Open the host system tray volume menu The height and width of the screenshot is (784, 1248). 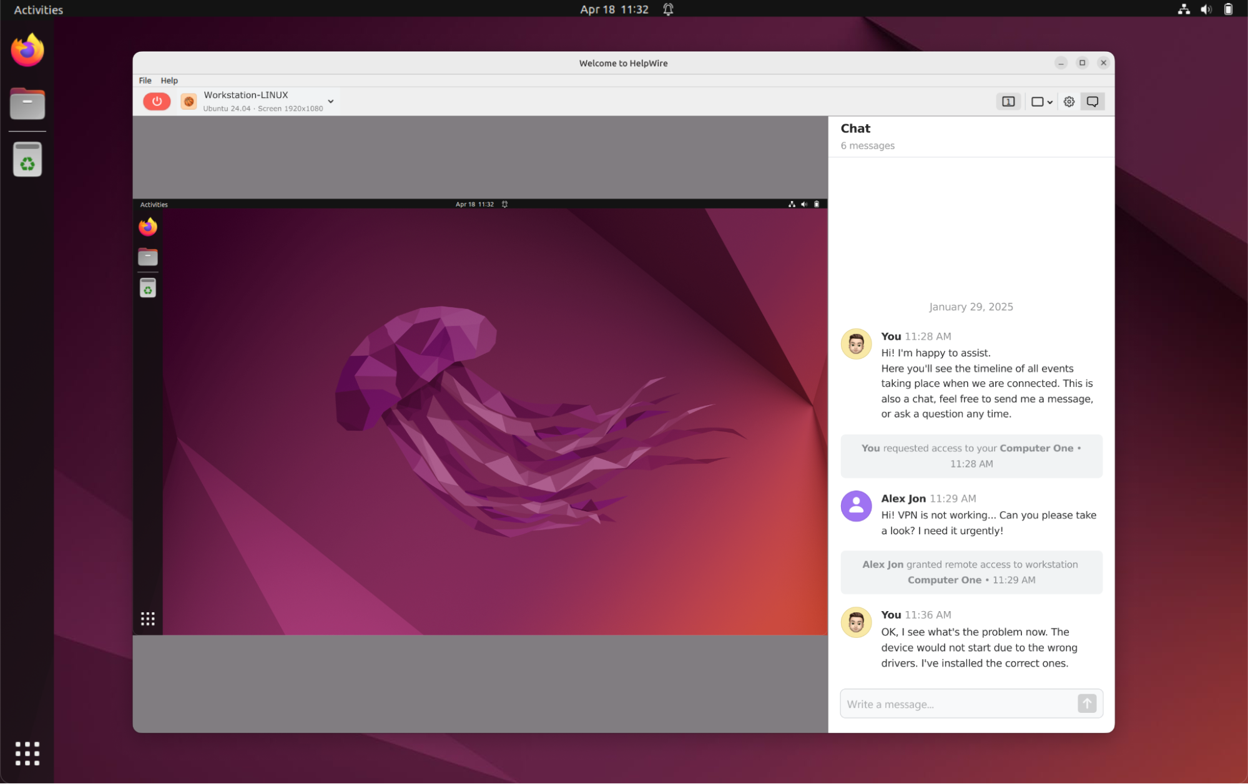1206,9
